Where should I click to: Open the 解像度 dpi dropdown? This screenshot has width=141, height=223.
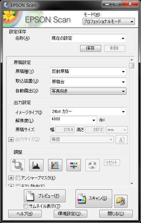pos(74,120)
